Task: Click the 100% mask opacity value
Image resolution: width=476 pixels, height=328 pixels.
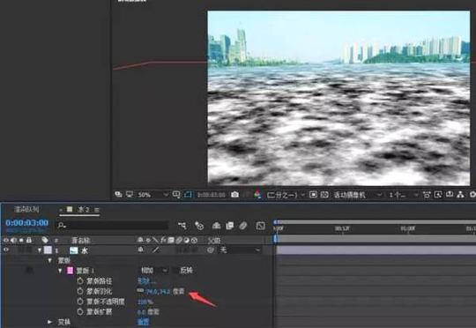Action: pyautogui.click(x=145, y=302)
